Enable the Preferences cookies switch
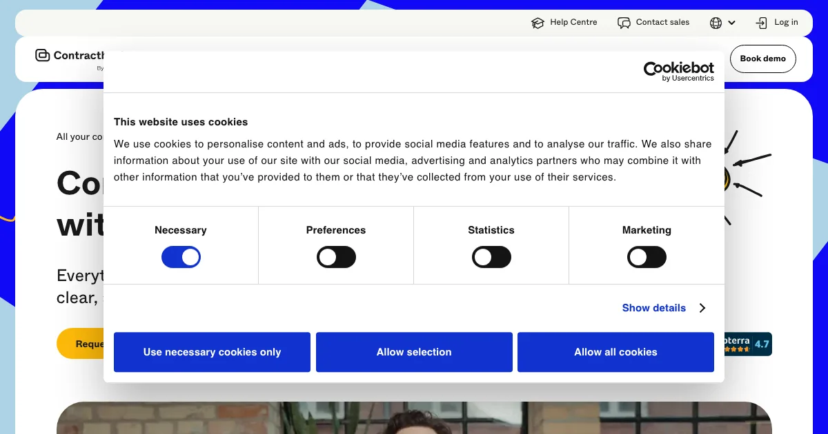This screenshot has height=434, width=828. tap(336, 258)
